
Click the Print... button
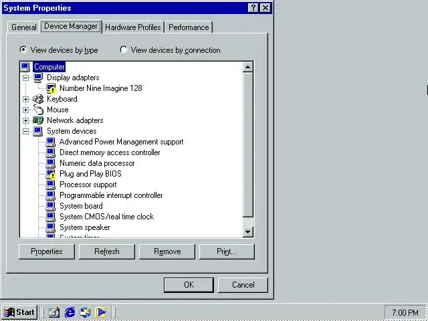click(227, 251)
